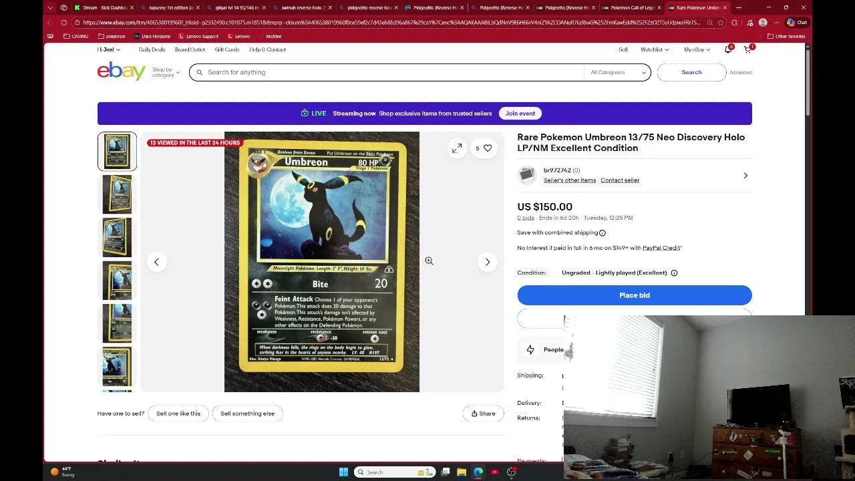
Task: Switch to gligar lvl 14 tab
Action: click(x=235, y=7)
